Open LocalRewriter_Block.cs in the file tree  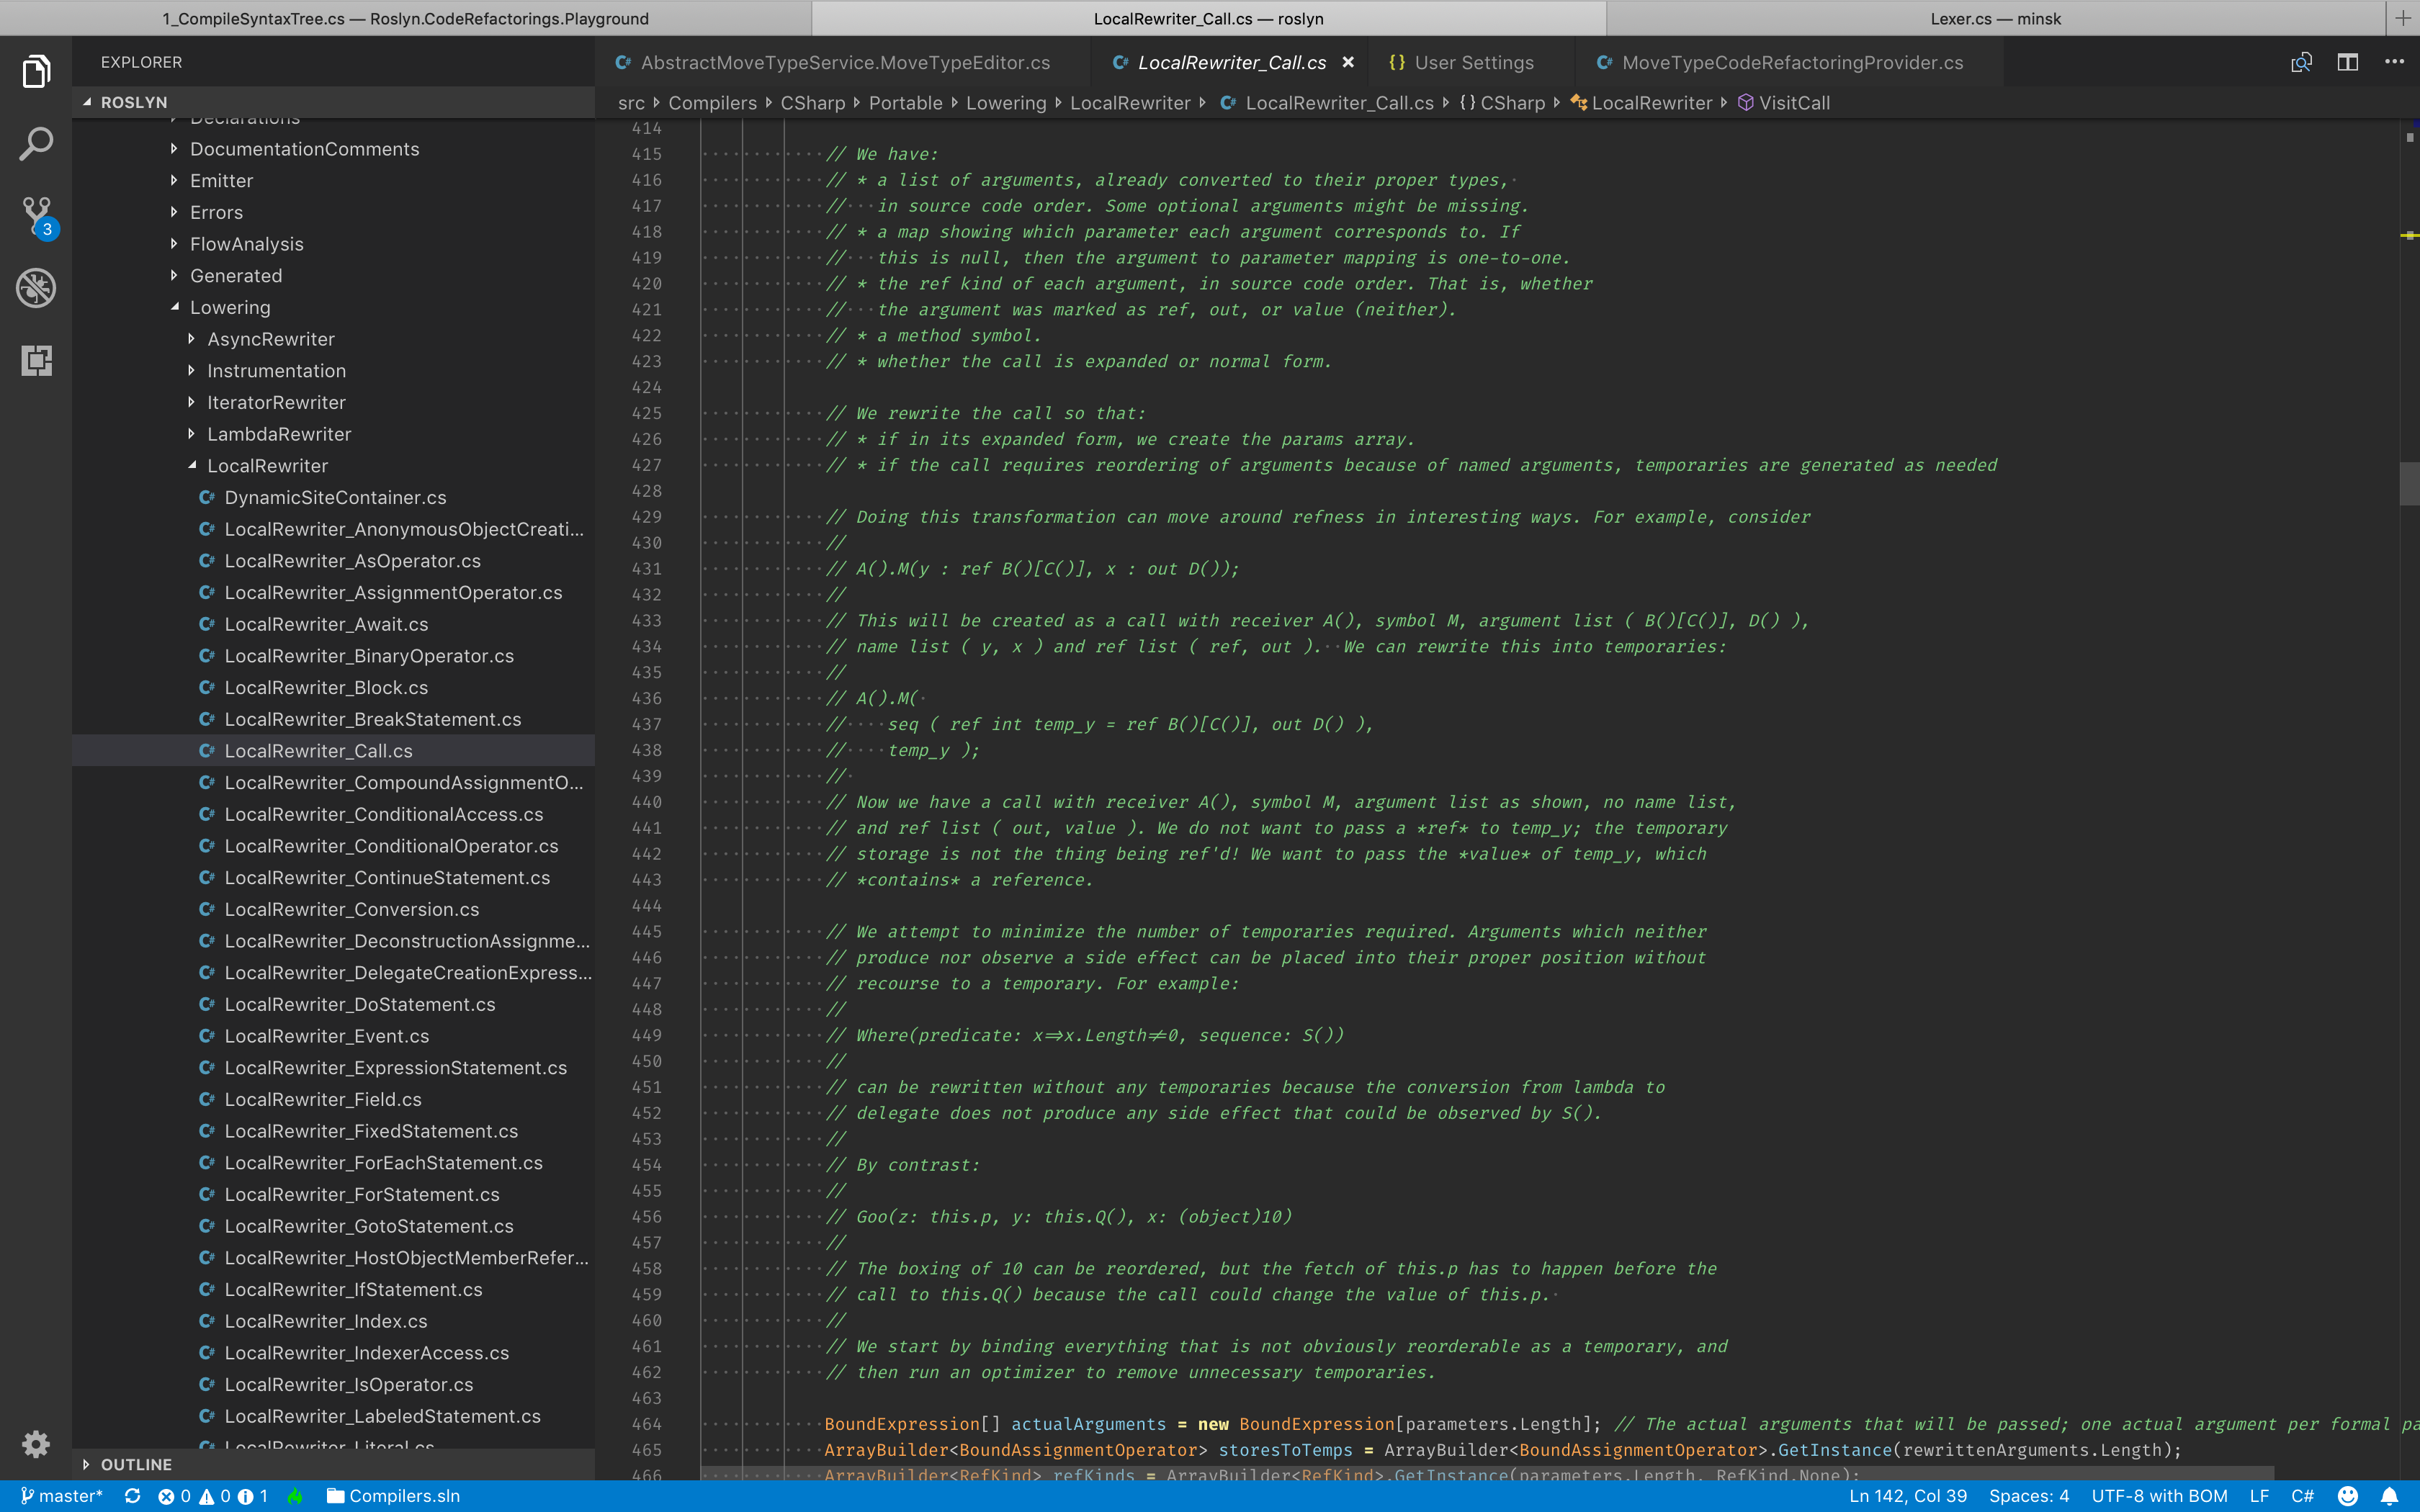pos(326,687)
